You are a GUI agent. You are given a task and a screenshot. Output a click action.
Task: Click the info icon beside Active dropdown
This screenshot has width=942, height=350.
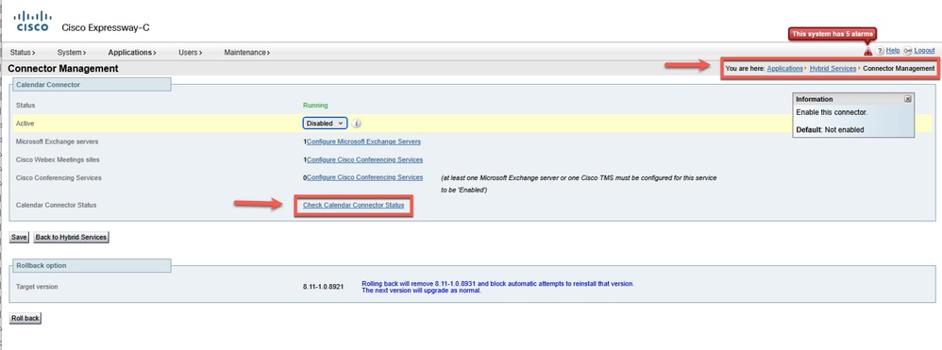click(x=356, y=123)
